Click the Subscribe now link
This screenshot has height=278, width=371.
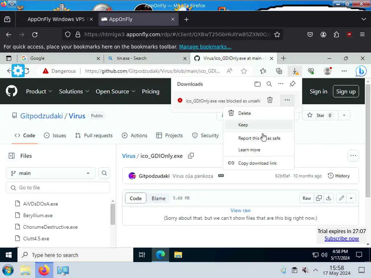coord(342,239)
